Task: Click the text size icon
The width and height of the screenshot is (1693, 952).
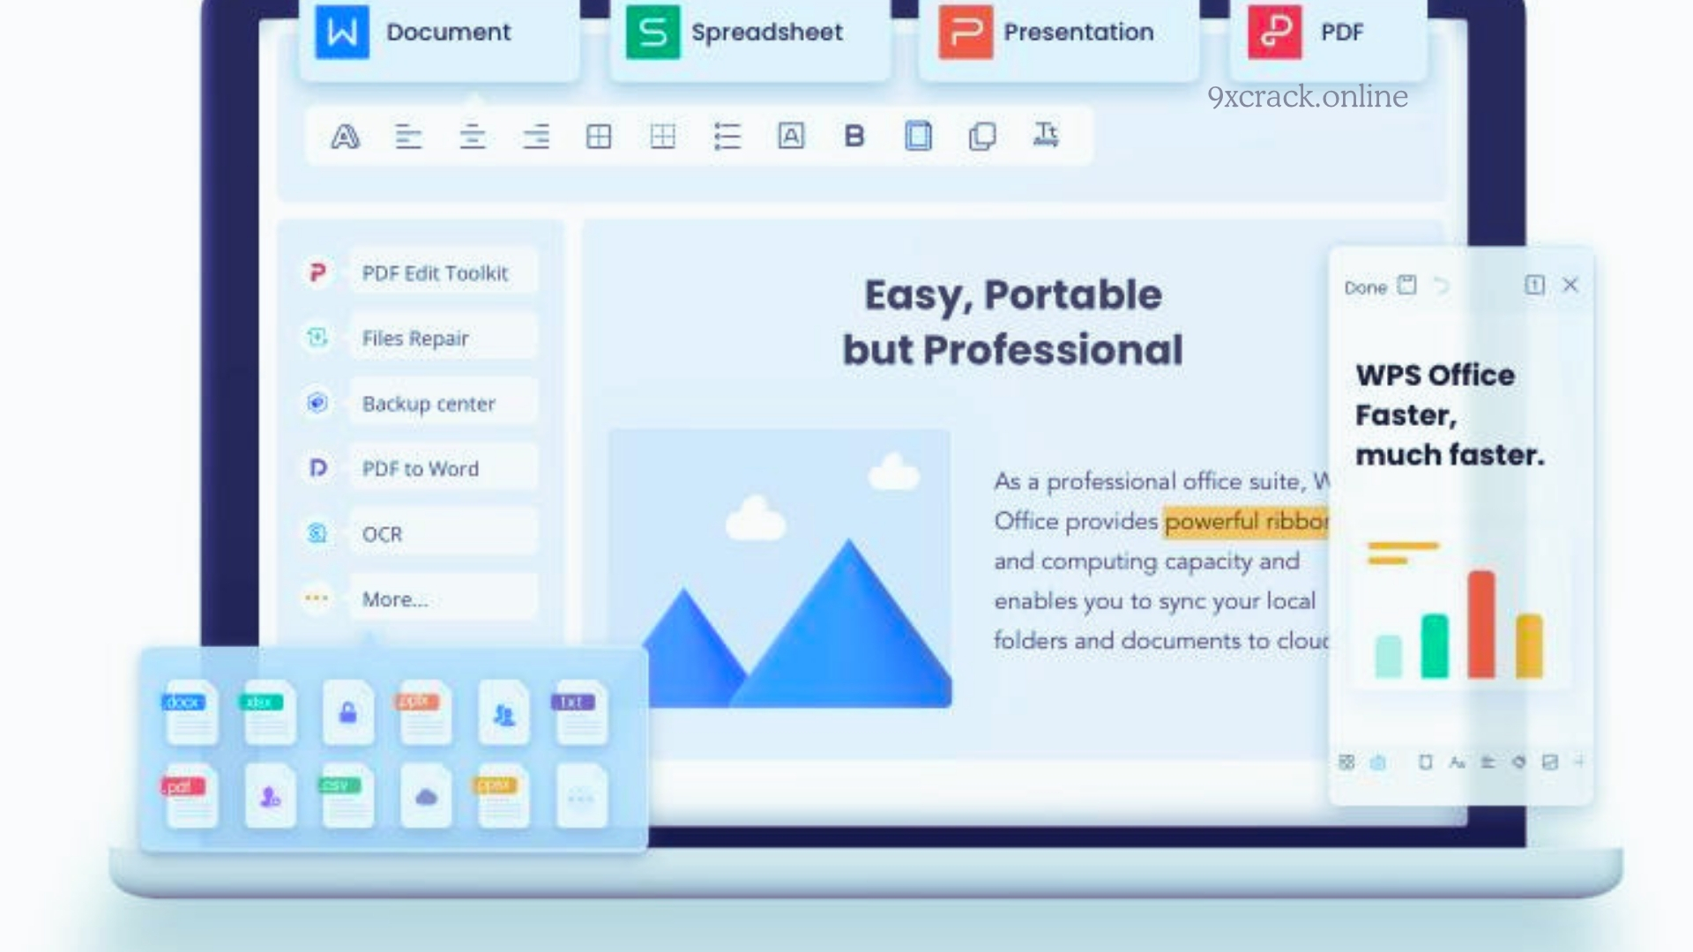Action: pos(1046,135)
